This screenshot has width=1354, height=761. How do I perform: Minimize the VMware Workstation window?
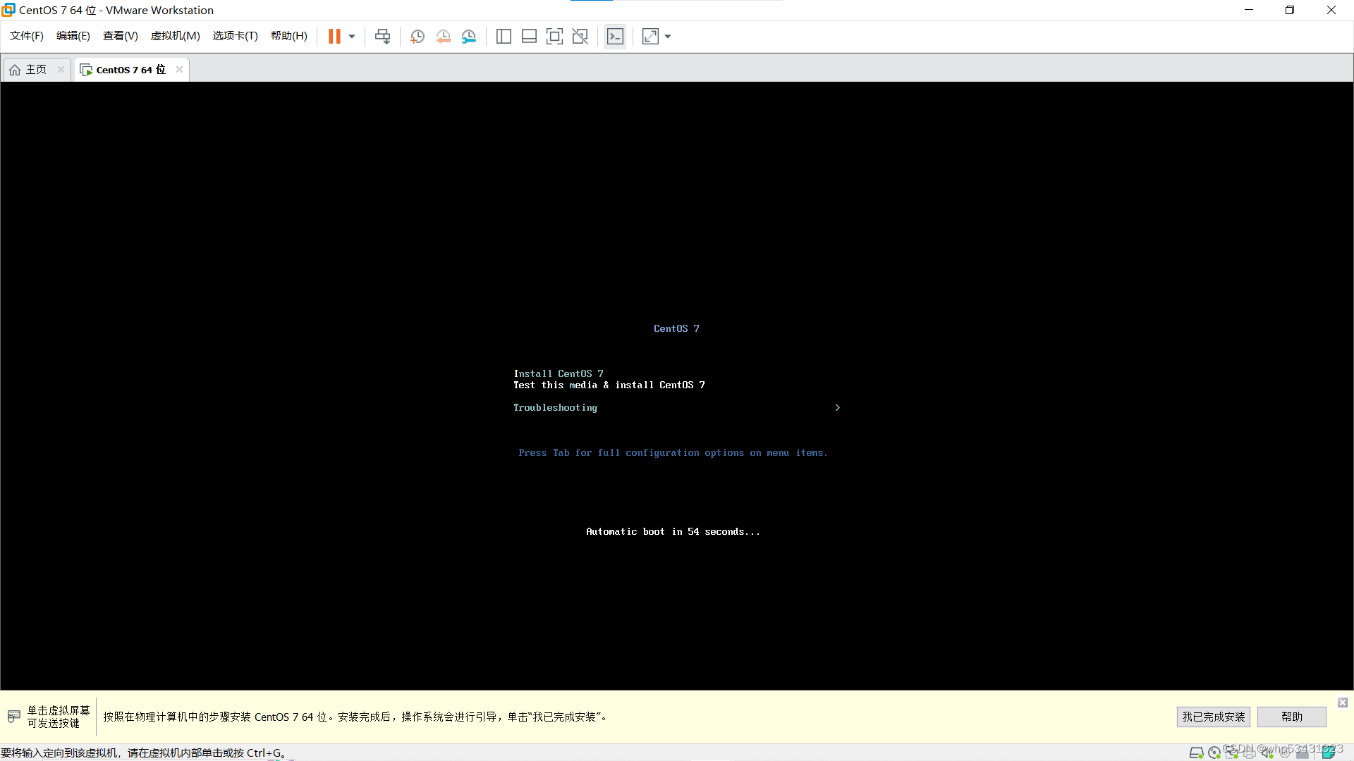coord(1249,10)
